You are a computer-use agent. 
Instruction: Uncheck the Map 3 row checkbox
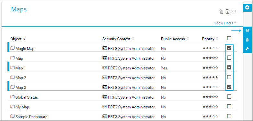tap(229, 87)
